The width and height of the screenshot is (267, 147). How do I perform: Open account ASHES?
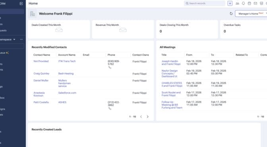click(x=62, y=102)
